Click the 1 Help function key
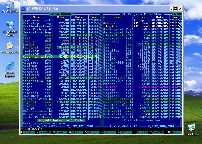Screen dimensions: 202x144 pyautogui.click(x=28, y=132)
